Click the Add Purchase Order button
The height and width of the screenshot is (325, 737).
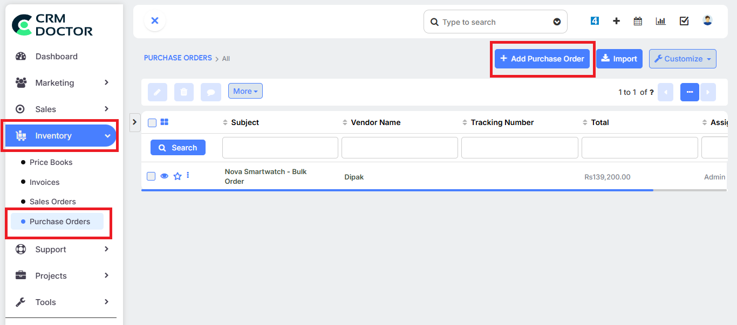542,59
